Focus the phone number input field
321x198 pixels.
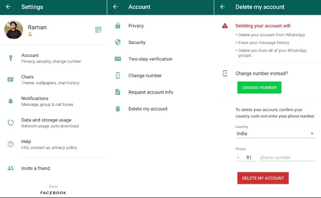288,158
